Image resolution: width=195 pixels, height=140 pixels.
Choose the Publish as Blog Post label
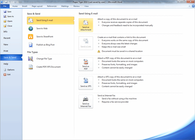pyautogui.click(x=45, y=45)
